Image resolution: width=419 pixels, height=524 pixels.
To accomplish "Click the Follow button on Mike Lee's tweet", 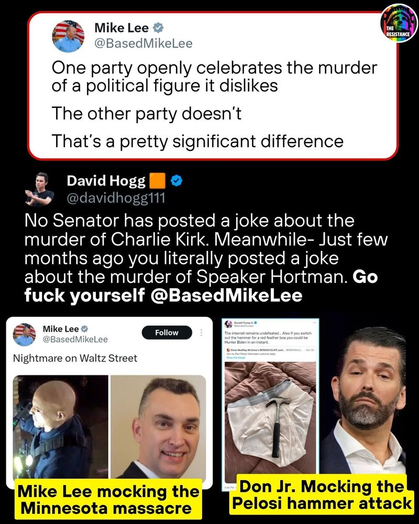I will pyautogui.click(x=167, y=333).
